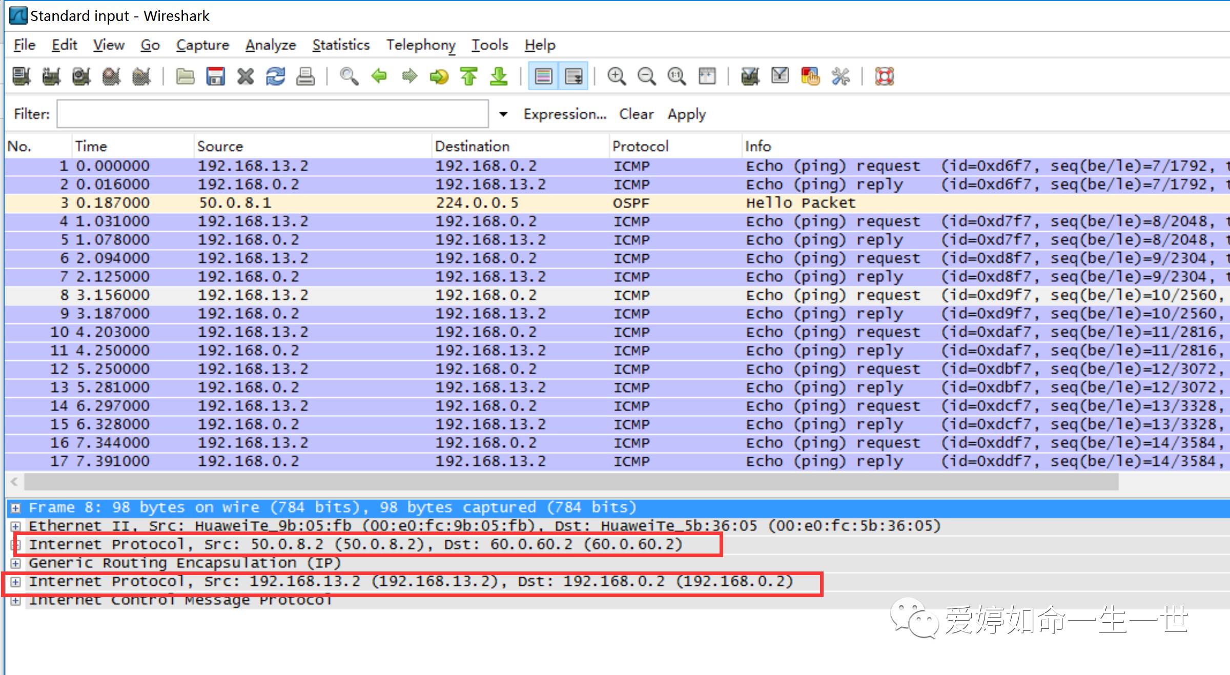Click the find packet magnifier icon
The image size is (1230, 675).
[349, 76]
